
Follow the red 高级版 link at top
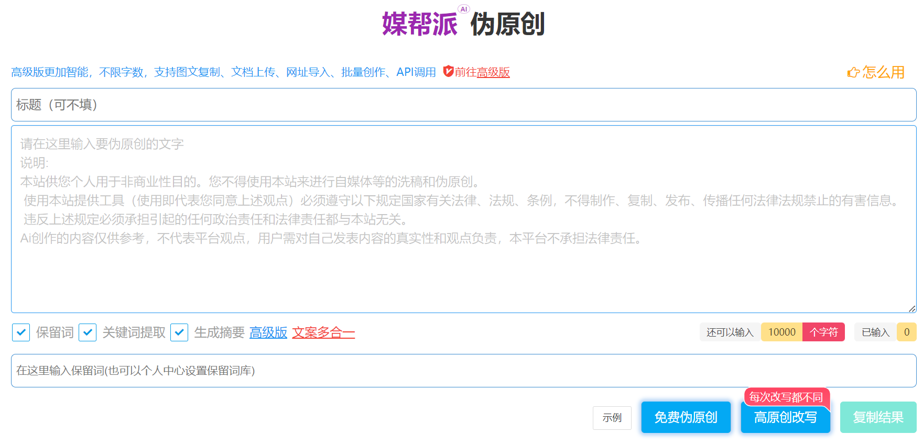pyautogui.click(x=493, y=72)
